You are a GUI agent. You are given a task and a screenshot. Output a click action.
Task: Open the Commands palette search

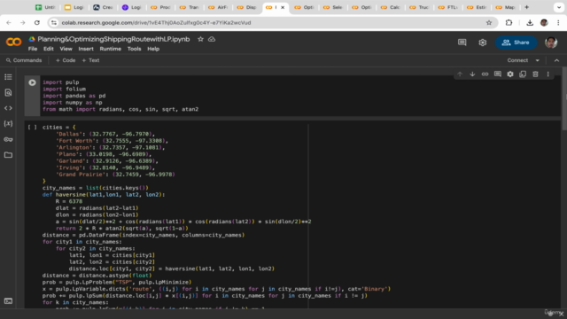(x=24, y=60)
